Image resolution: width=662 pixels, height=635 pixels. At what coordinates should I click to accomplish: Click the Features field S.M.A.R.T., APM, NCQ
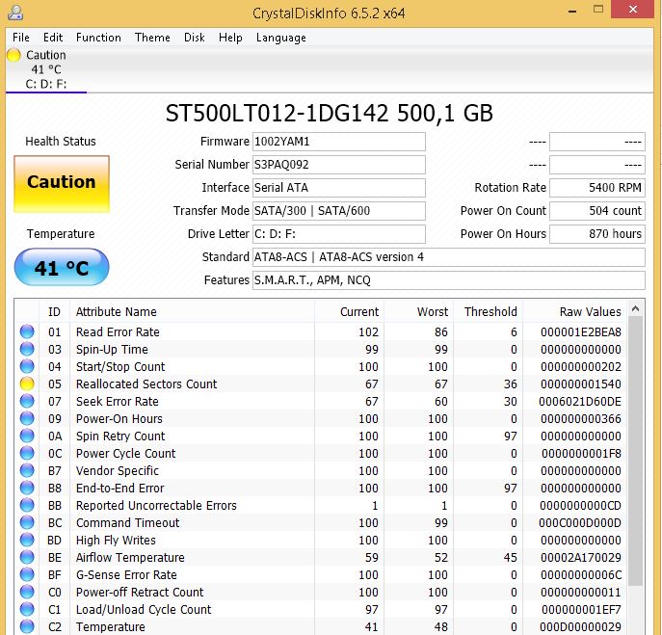[449, 280]
